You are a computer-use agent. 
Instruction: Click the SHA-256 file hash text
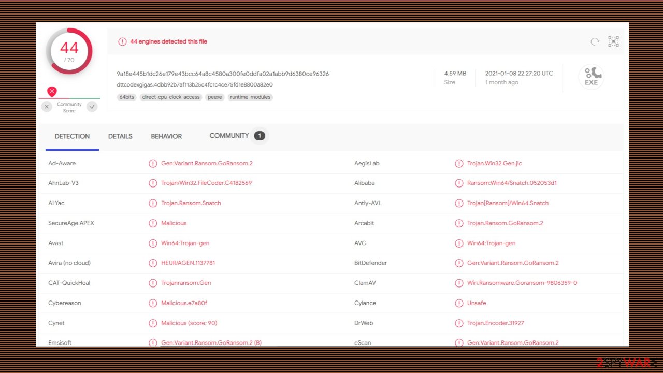coord(223,74)
